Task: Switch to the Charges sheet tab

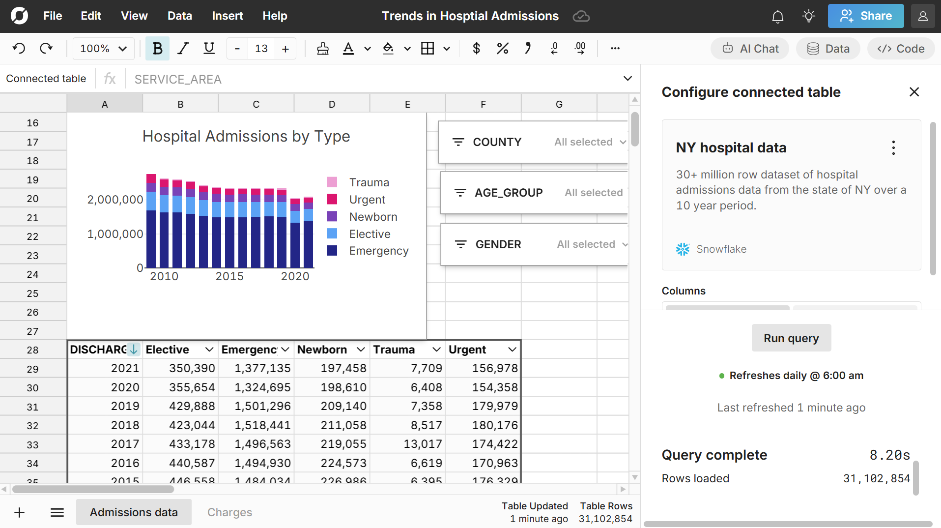Action: coord(229,512)
